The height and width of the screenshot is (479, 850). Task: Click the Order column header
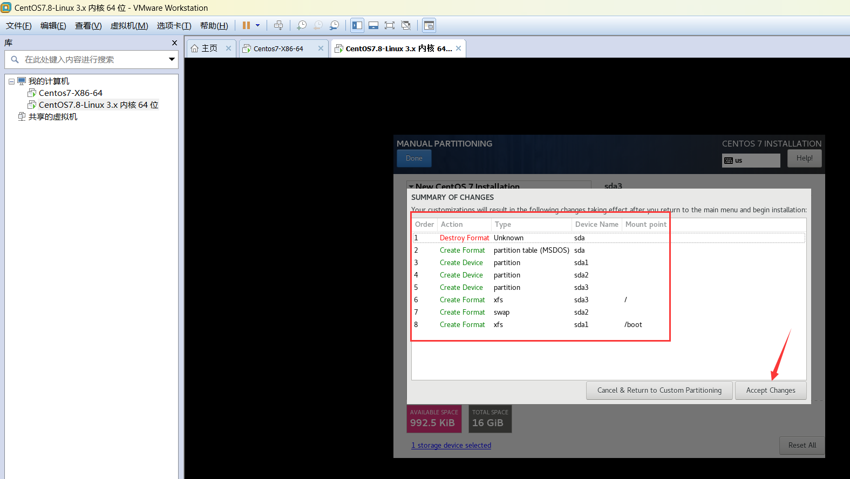pos(425,225)
